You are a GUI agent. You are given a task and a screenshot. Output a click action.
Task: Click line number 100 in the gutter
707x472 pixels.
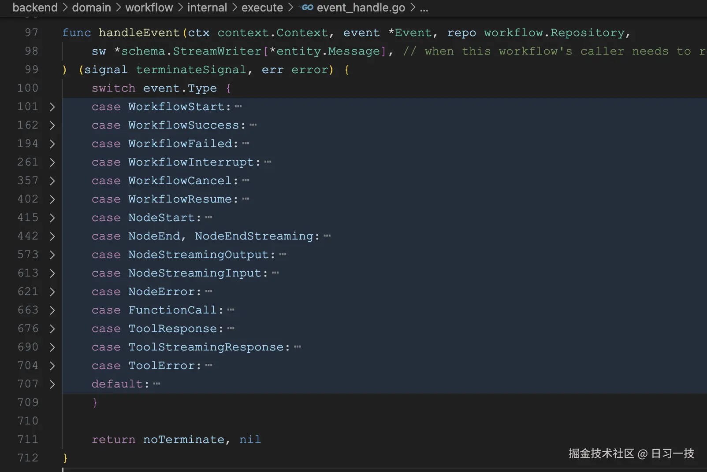click(x=28, y=88)
